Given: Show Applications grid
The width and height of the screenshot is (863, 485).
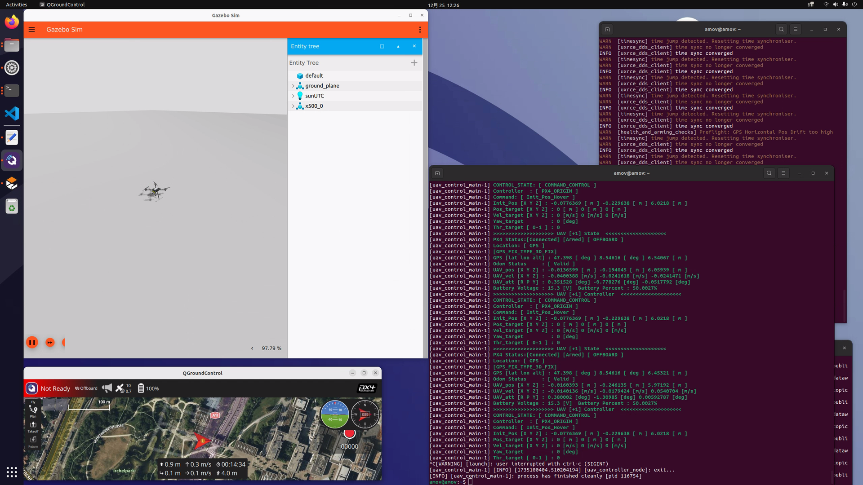Looking at the screenshot, I should click(12, 472).
